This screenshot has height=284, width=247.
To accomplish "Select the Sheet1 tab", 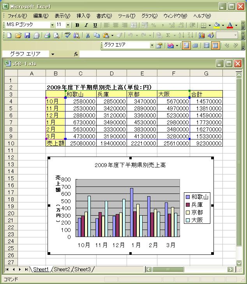I will [x=41, y=269].
